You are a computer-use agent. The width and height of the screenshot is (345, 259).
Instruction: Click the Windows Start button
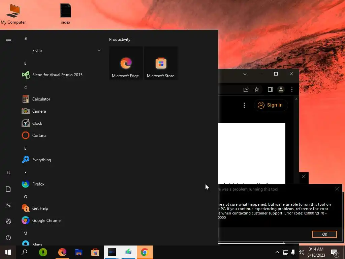point(8,252)
